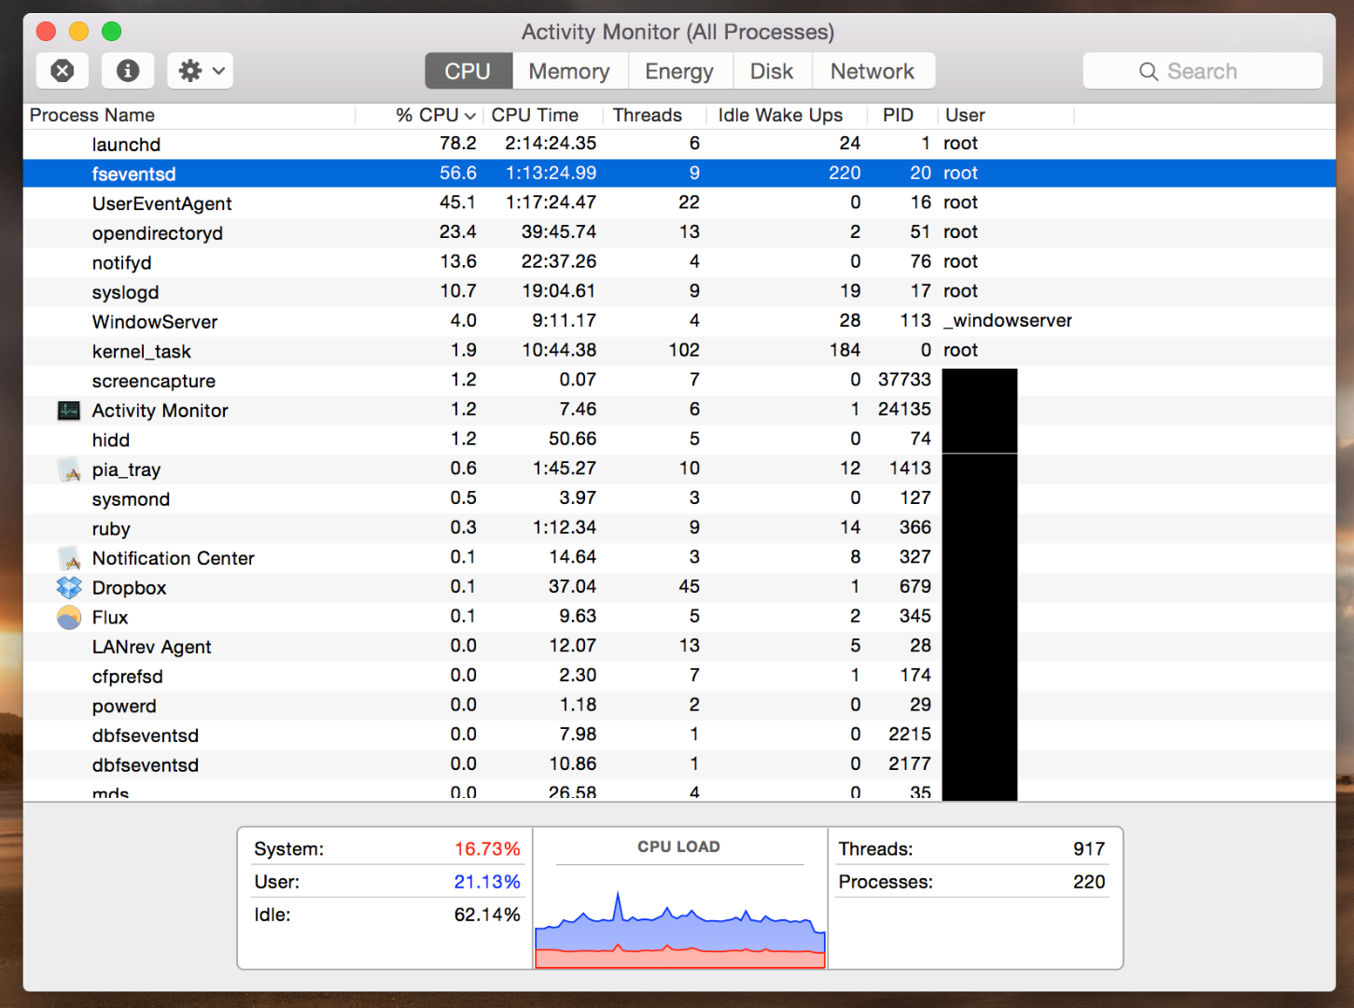Select the powerd process row
This screenshot has width=1354, height=1008.
[x=679, y=706]
